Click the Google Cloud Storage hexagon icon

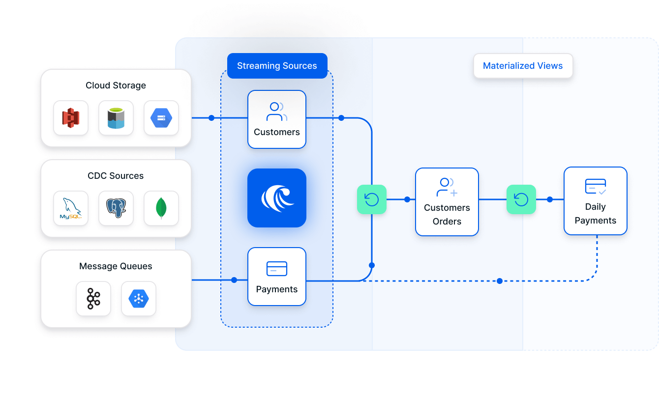(x=161, y=118)
